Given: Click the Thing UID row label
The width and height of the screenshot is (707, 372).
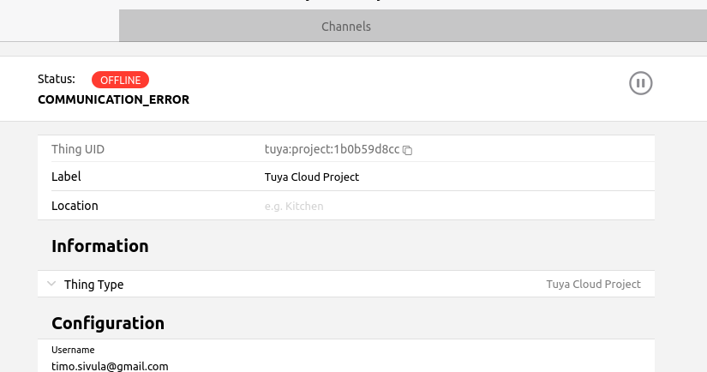Looking at the screenshot, I should click(x=78, y=149).
